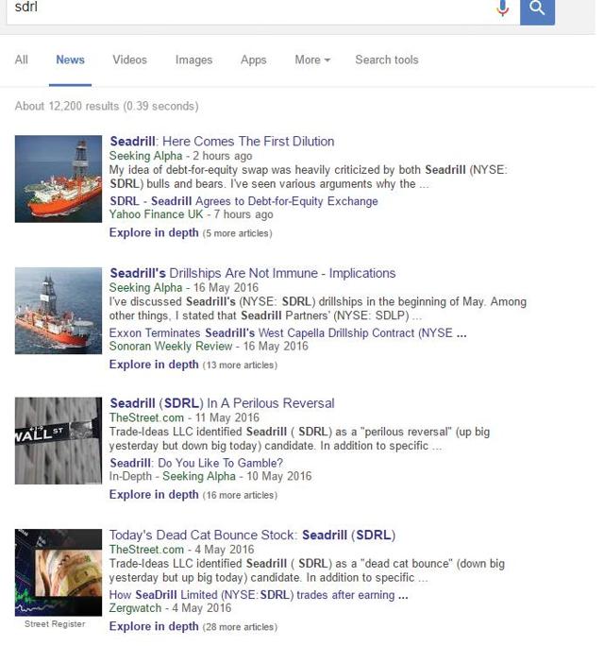Click 'Seeking Alpha - 16 May 2016' source line
This screenshot has width=604, height=646.
[184, 287]
